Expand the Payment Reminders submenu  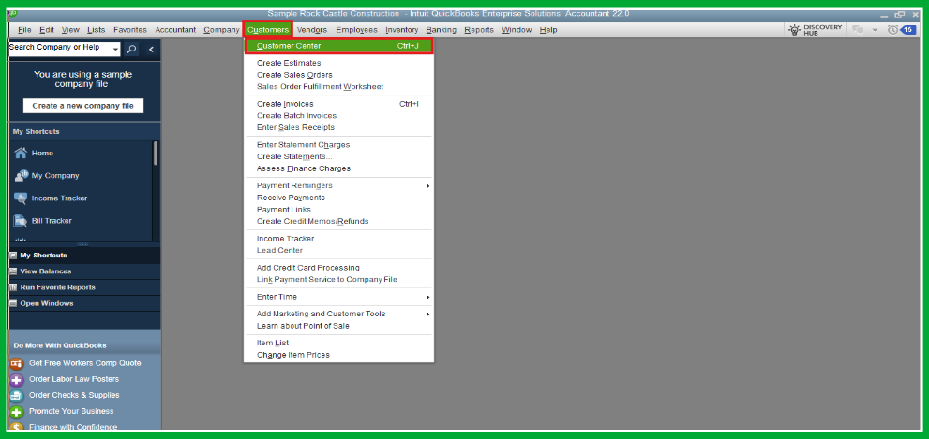(427, 186)
